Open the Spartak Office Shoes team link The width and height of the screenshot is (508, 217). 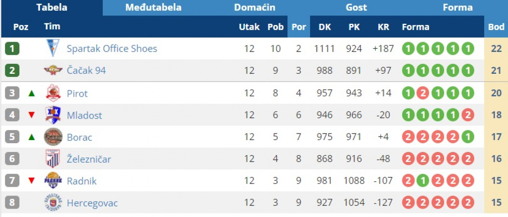[x=112, y=49]
